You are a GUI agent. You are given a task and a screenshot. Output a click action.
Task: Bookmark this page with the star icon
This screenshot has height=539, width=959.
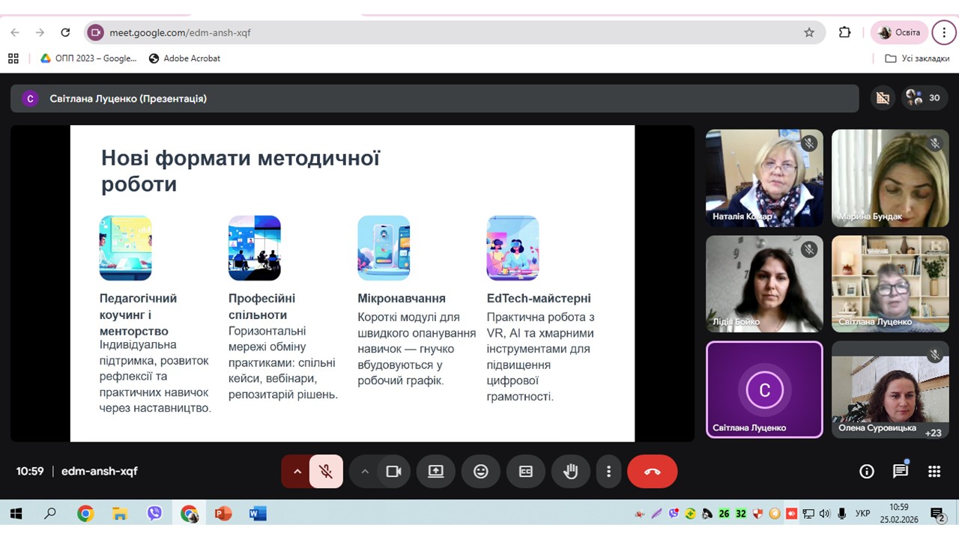coord(809,32)
